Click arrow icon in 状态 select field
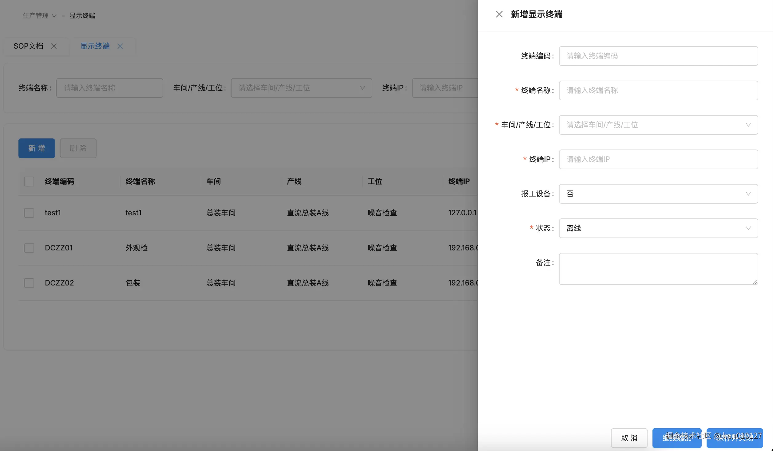This screenshot has height=451, width=773. [x=748, y=228]
